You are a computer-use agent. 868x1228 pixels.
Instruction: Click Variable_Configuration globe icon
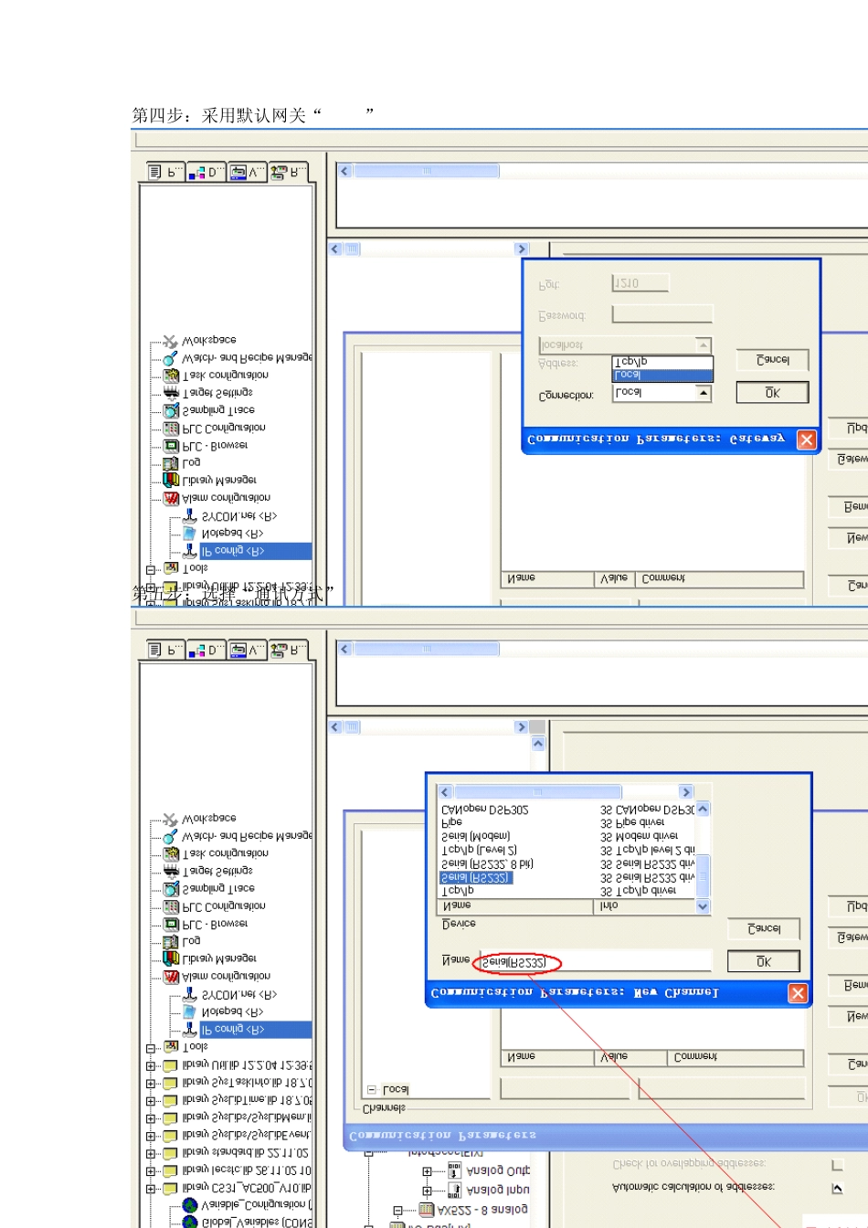coord(190,1206)
